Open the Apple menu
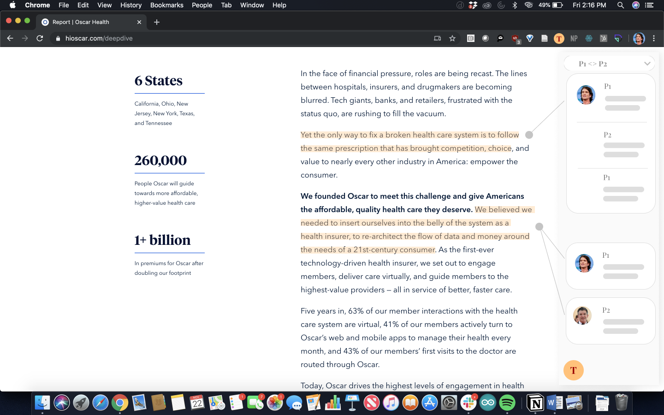Image resolution: width=664 pixels, height=415 pixels. pos(12,5)
